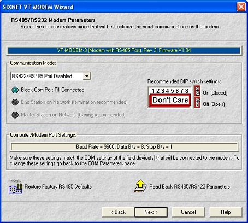
Task: Click the yellow arrow Read Back icon
Action: pos(140,186)
